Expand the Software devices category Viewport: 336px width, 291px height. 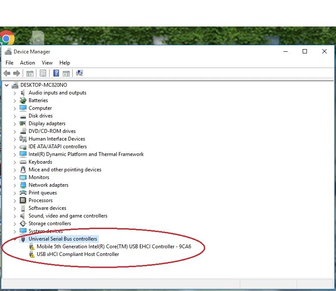(15, 209)
